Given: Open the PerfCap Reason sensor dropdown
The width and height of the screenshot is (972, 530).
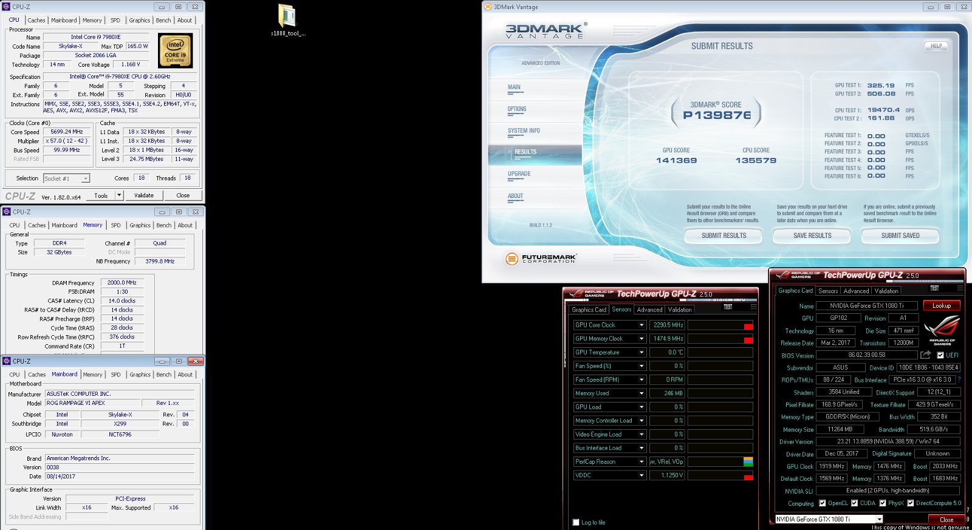Looking at the screenshot, I should pyautogui.click(x=641, y=461).
